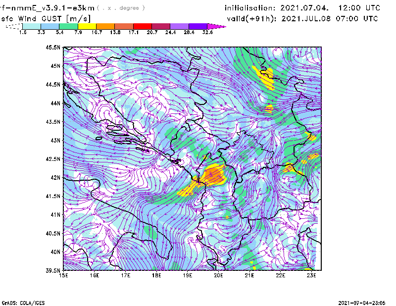Click the 'sfc Wind GUST [m/s]' title
The image size is (396, 306).
[46, 19]
